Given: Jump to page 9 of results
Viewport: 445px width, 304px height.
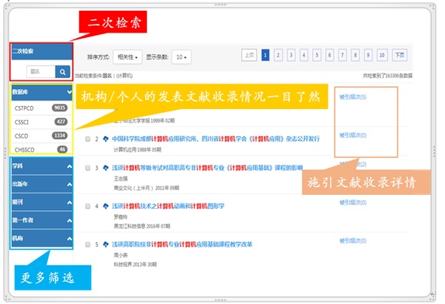Looking at the screenshot, I should (368, 55).
